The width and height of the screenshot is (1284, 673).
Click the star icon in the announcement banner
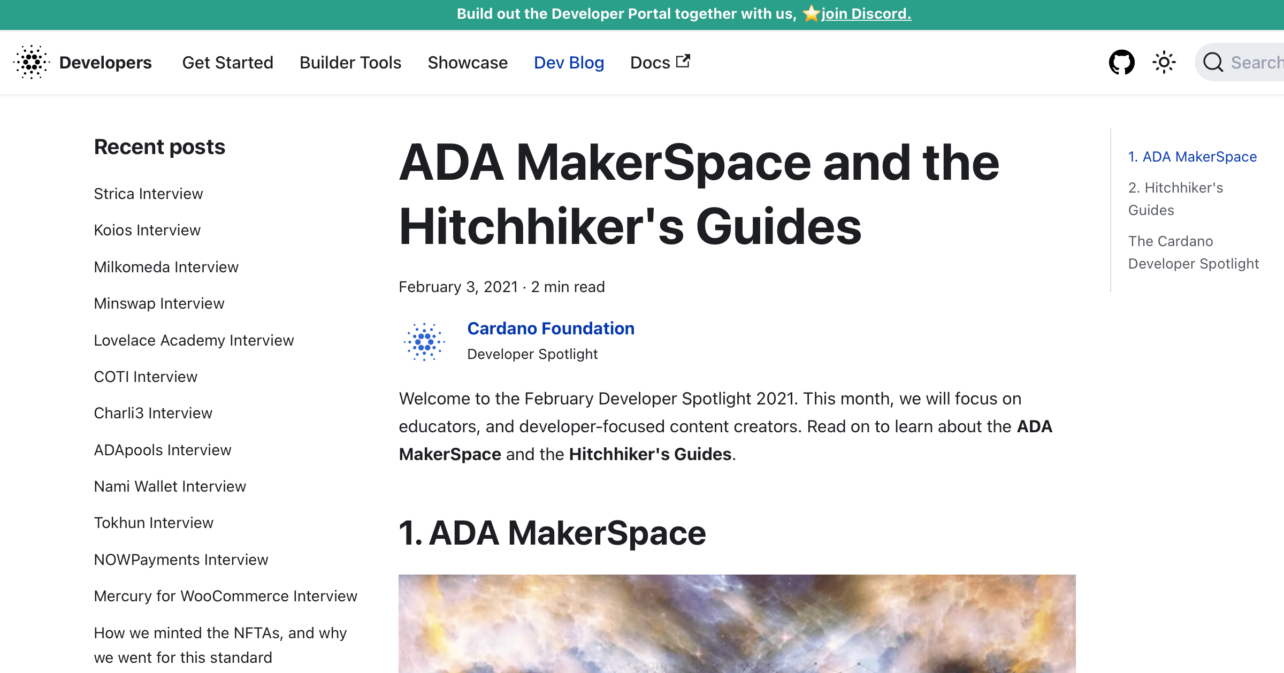tap(811, 13)
